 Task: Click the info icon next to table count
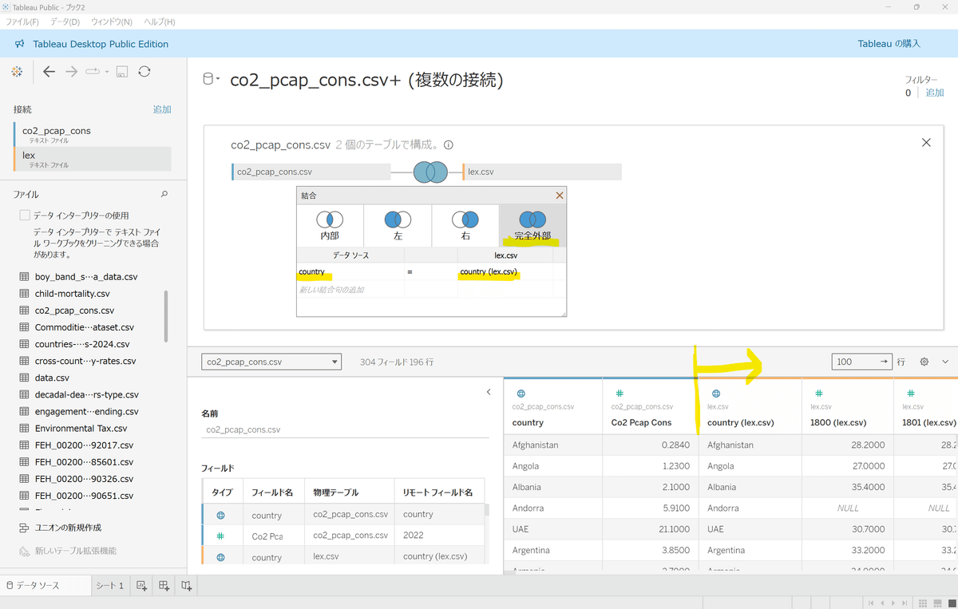pos(449,145)
